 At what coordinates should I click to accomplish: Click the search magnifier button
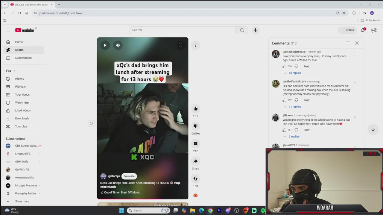pyautogui.click(x=242, y=30)
